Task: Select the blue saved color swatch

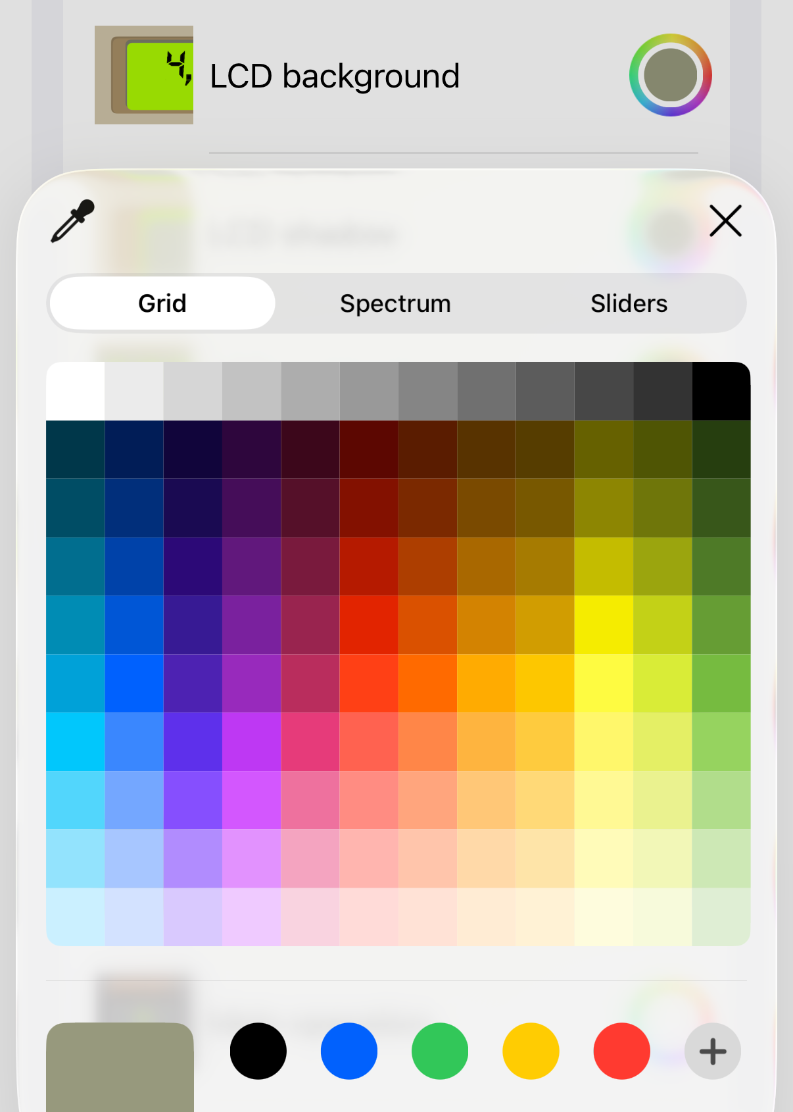Action: [349, 1051]
